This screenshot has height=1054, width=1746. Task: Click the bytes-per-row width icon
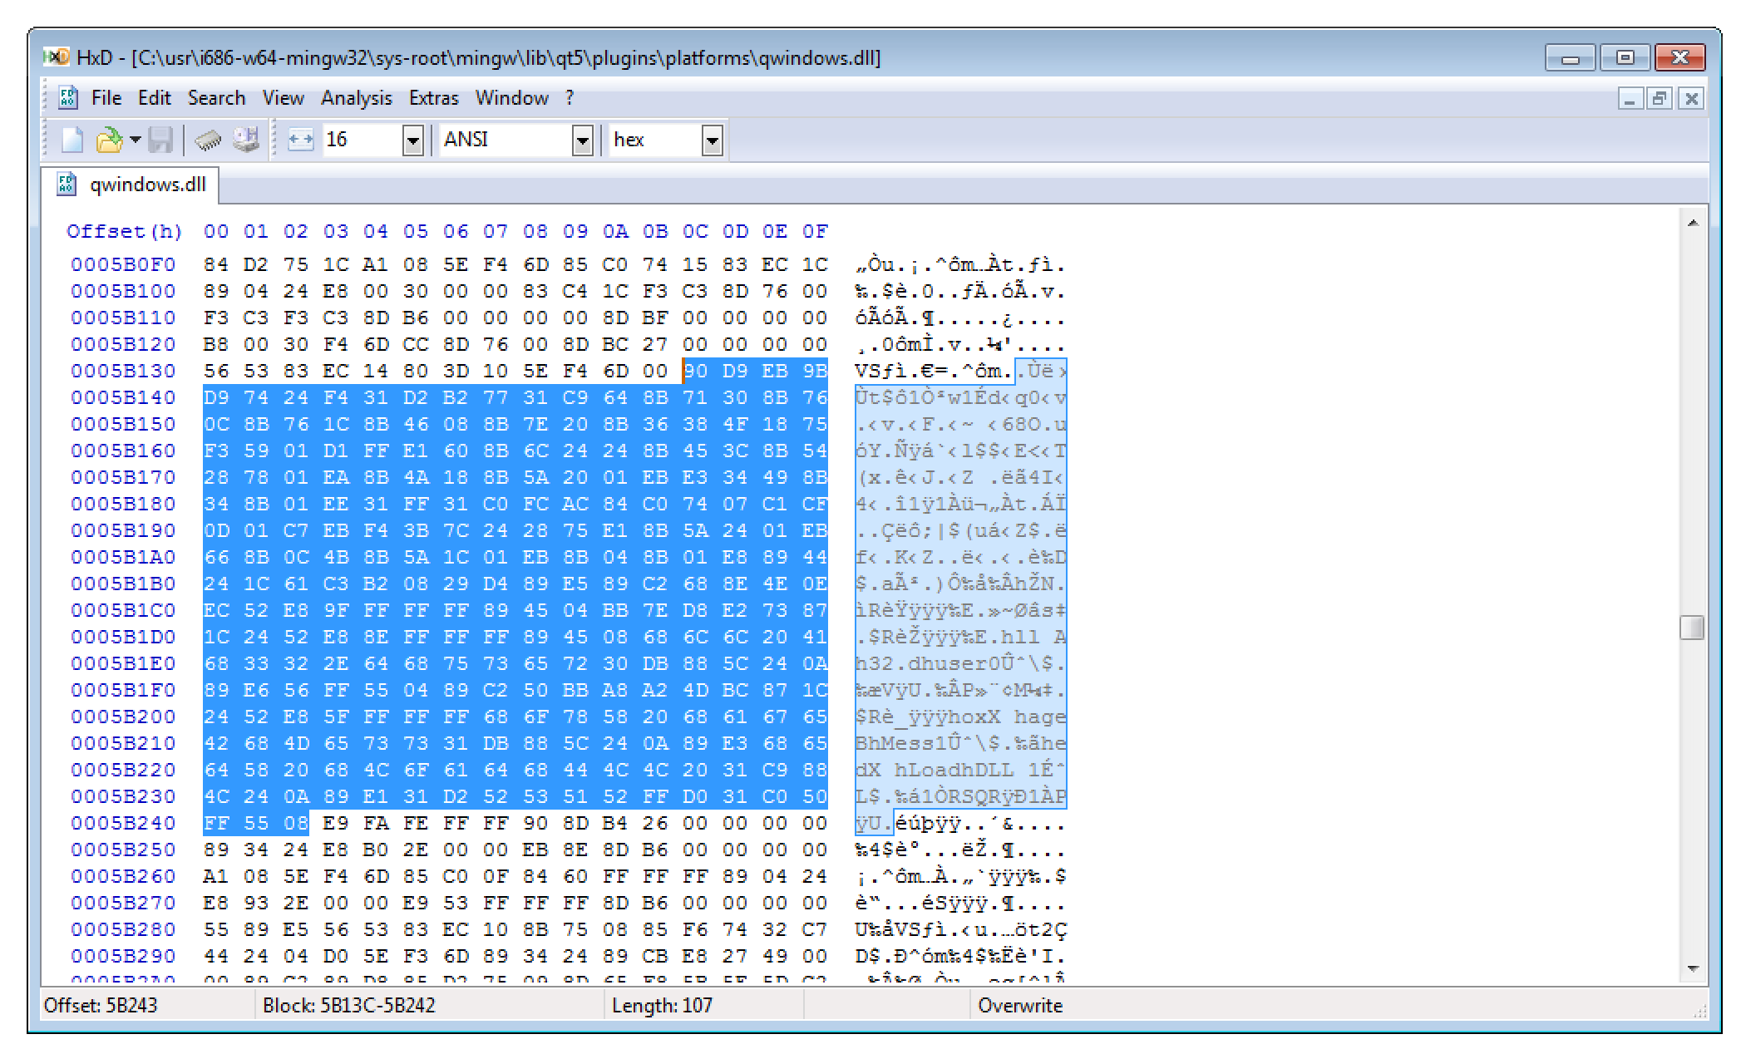click(300, 140)
